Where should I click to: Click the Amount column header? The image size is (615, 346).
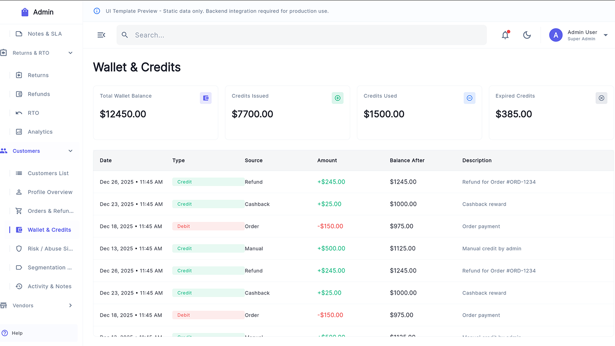(327, 161)
